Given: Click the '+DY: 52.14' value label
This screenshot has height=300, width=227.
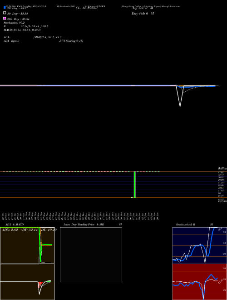Looking at the screenshot, I should 29,230.
